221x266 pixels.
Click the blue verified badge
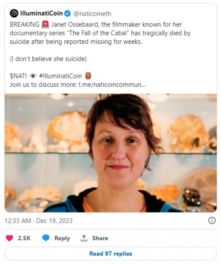coord(68,14)
